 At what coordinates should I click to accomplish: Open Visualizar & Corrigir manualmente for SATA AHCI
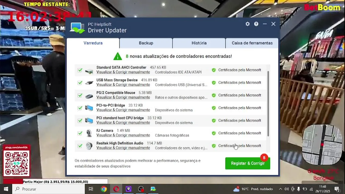123,72
